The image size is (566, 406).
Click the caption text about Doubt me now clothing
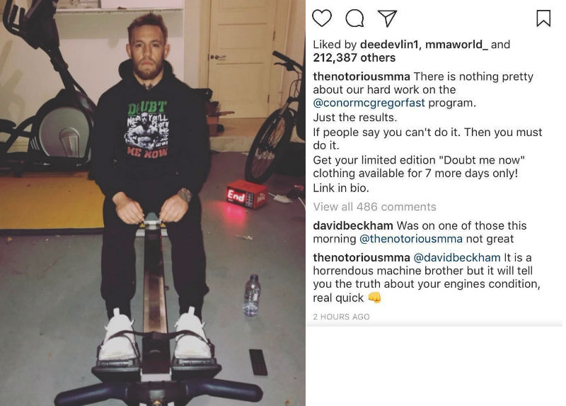coord(419,167)
